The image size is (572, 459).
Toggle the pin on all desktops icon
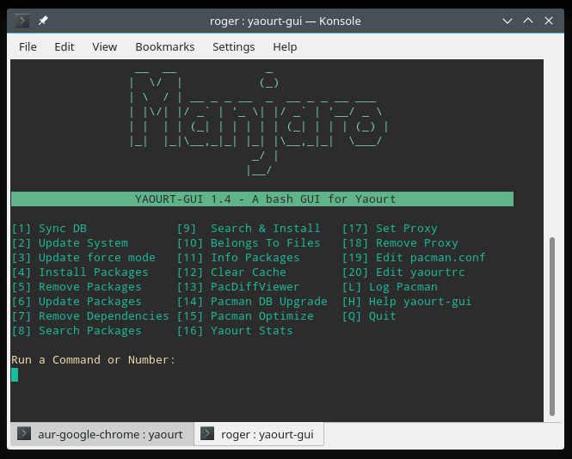[43, 21]
